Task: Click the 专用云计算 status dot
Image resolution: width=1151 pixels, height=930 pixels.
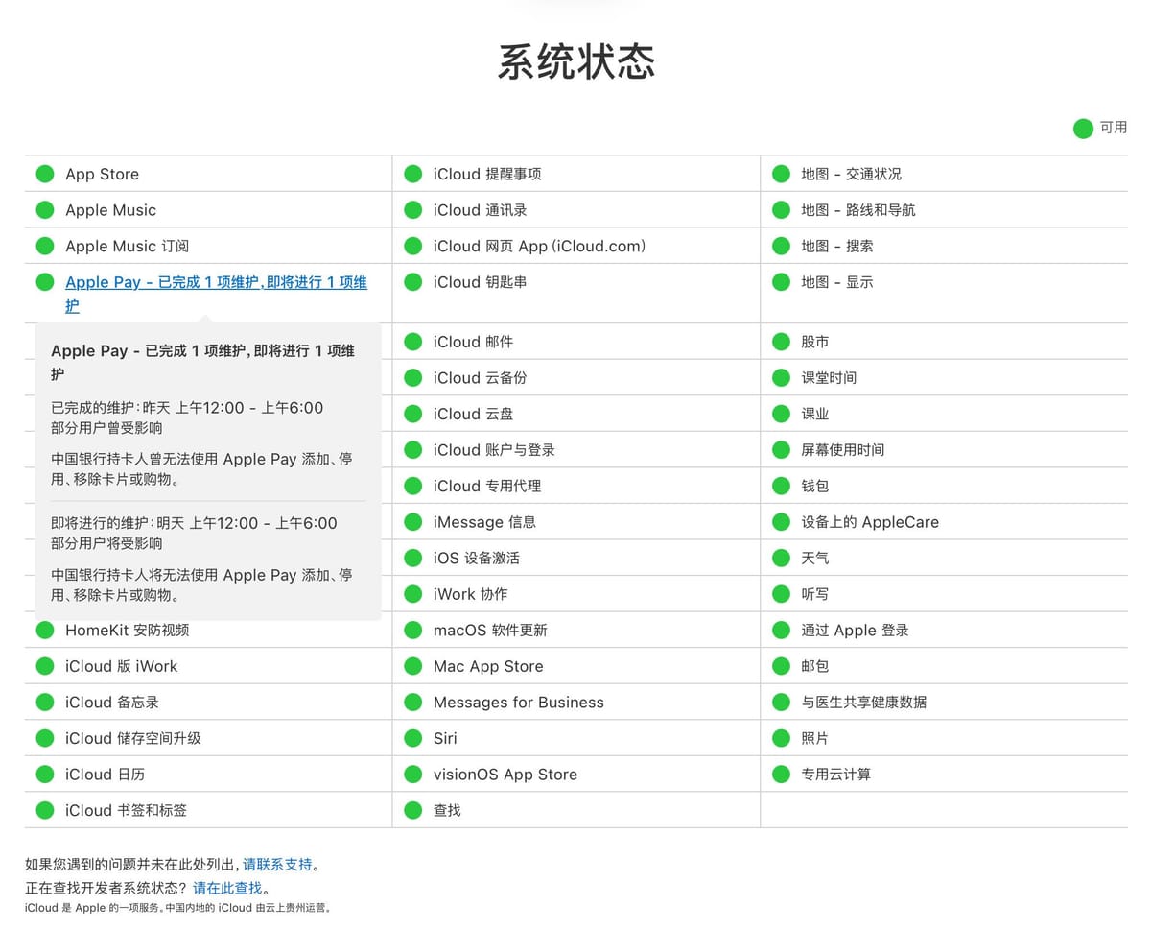Action: click(780, 774)
